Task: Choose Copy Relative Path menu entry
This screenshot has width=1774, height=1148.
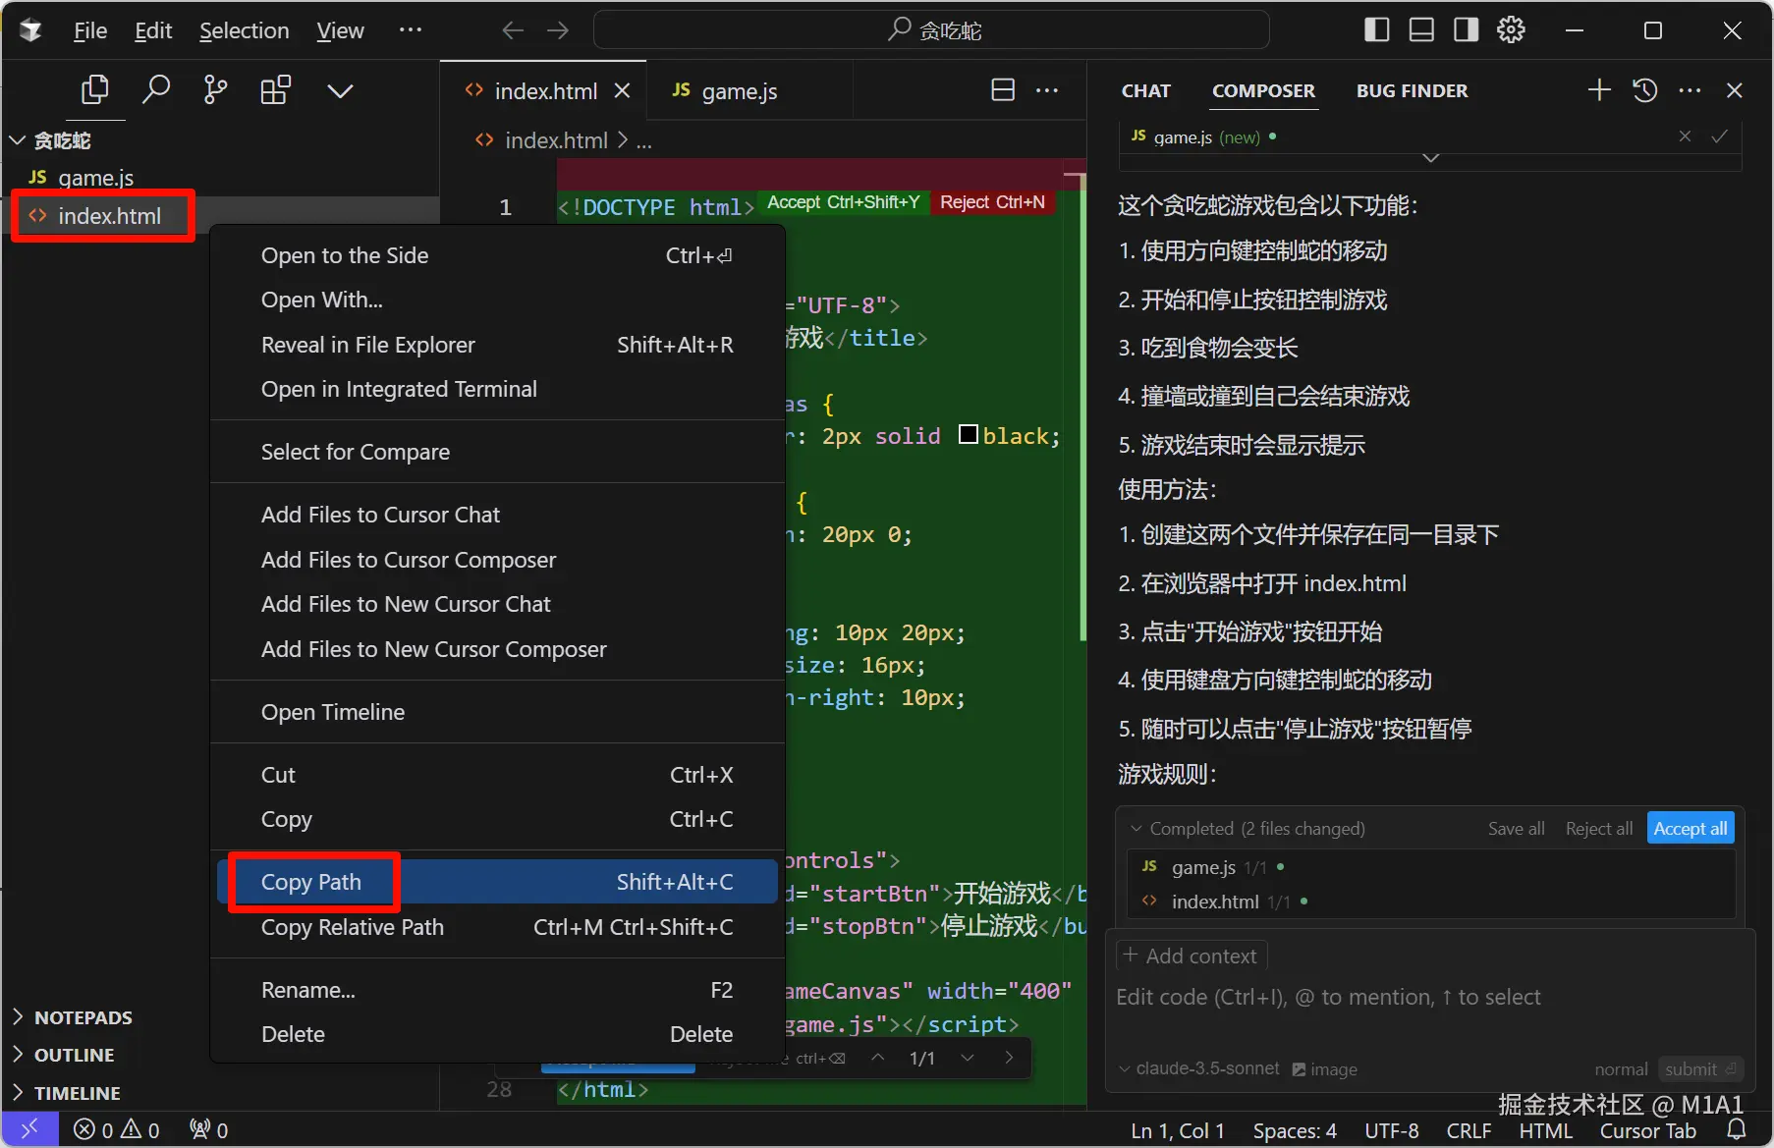Action: 497,927
